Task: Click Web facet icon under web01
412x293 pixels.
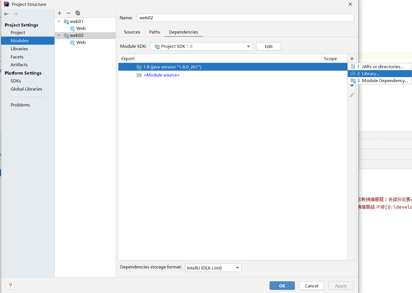Action: (x=73, y=28)
